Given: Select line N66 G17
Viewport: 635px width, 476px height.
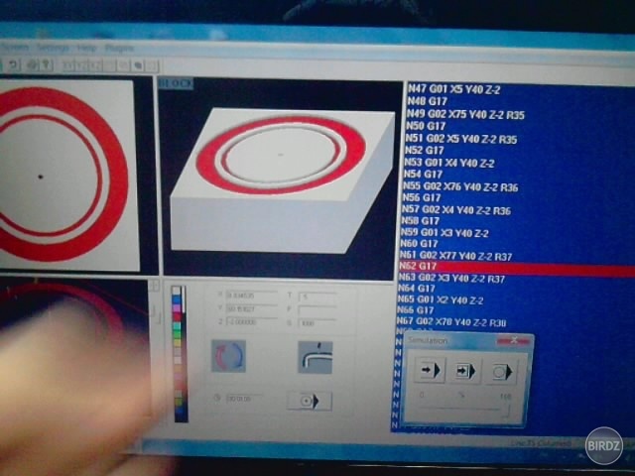Looking at the screenshot, I should pos(415,310).
